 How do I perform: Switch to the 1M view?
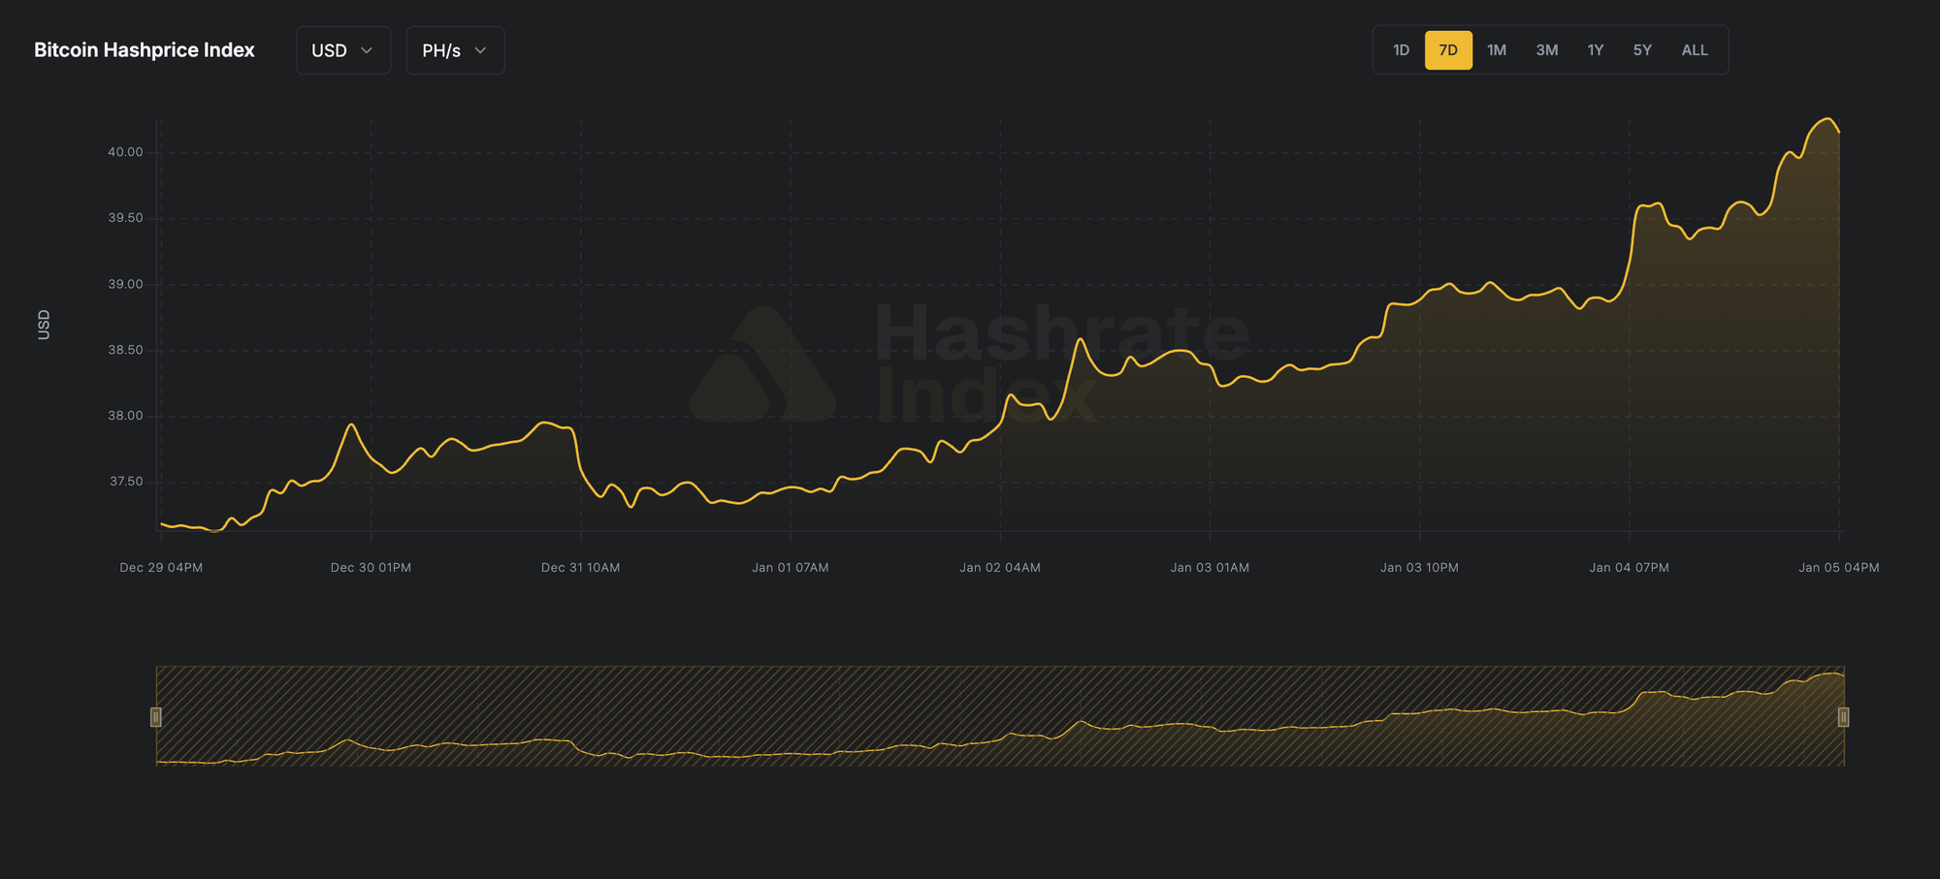pyautogui.click(x=1496, y=49)
